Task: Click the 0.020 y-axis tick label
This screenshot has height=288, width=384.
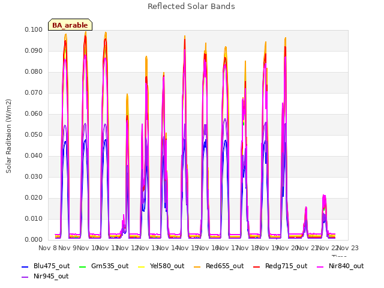Action: click(34, 198)
